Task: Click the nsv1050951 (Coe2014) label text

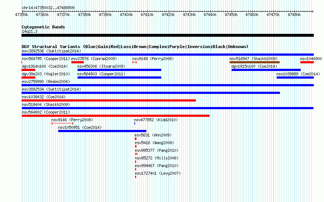Action: pos(80,127)
